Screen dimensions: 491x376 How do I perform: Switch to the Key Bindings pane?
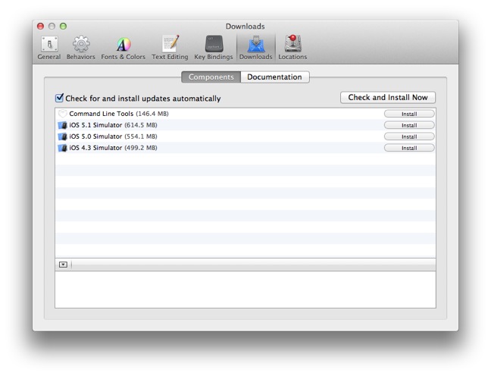pos(213,47)
